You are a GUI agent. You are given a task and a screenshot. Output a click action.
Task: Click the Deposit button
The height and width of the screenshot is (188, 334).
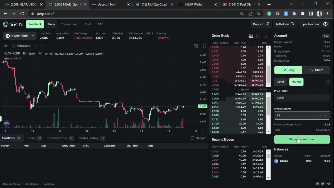(x=261, y=24)
